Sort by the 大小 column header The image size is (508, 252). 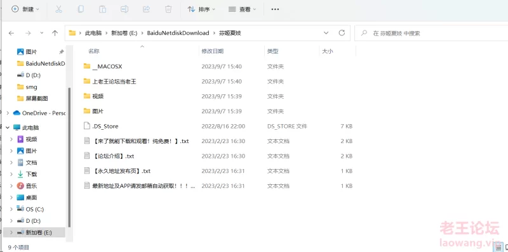pyautogui.click(x=327, y=51)
